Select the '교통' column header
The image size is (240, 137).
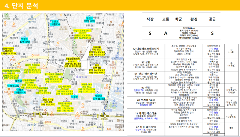pyautogui.click(x=166, y=19)
